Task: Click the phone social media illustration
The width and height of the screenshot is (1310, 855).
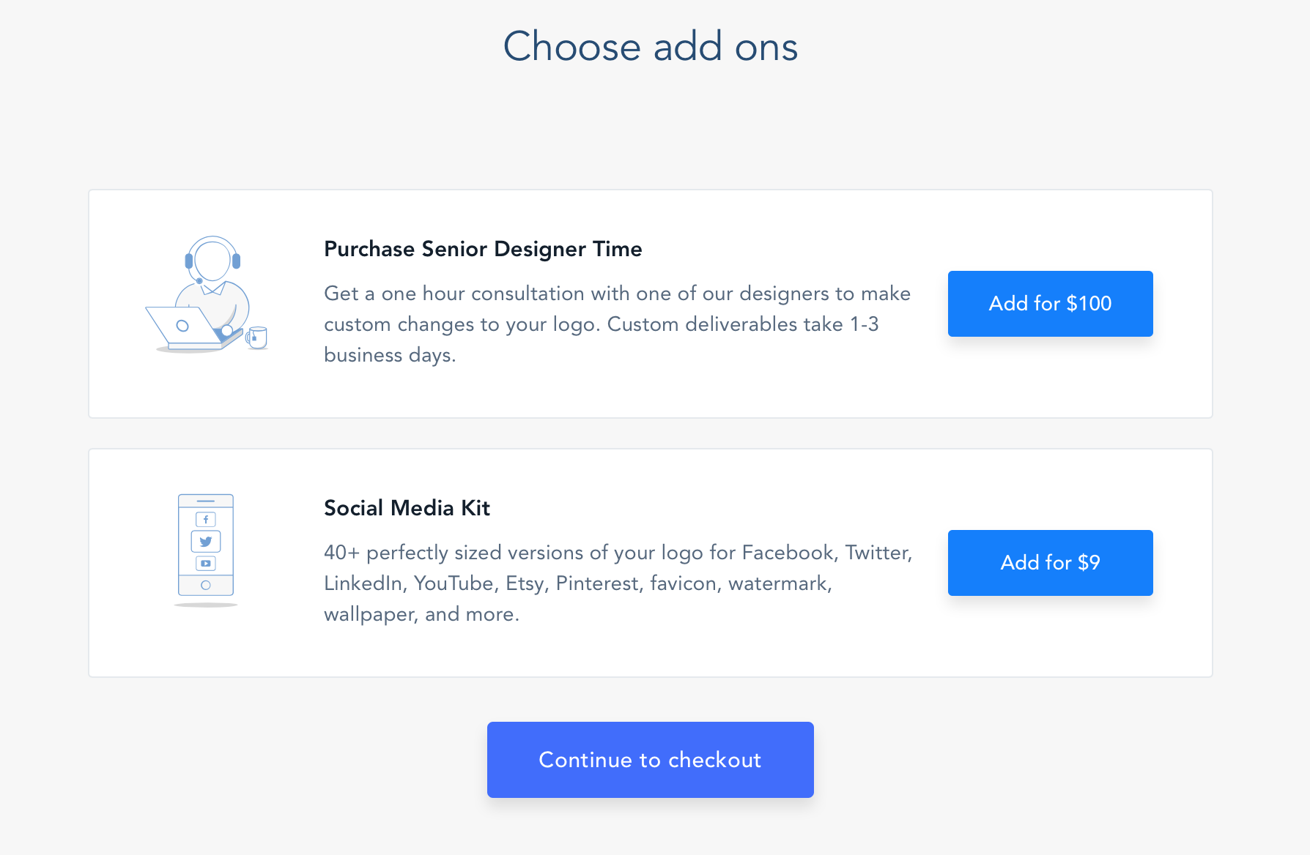Action: pyautogui.click(x=206, y=550)
